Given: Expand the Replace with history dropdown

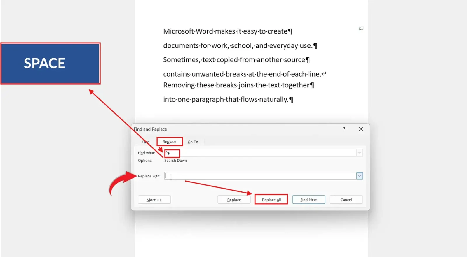Looking at the screenshot, I should click(360, 176).
